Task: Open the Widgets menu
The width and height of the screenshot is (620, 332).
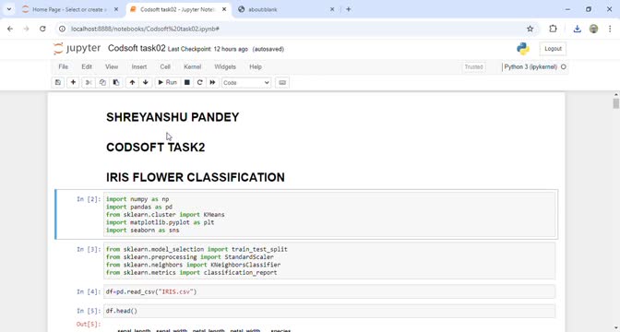Action: pos(225,66)
